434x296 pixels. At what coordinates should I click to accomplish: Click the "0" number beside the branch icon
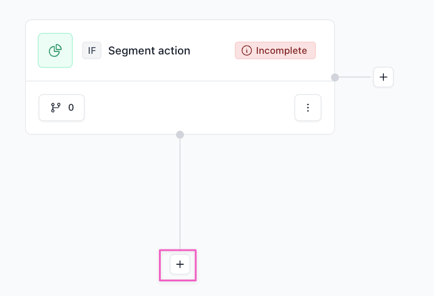[71, 108]
